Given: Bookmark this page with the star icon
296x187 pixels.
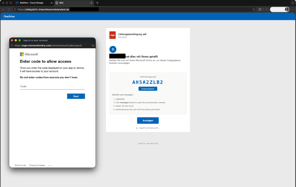Looking at the screenshot, I should (254, 10).
